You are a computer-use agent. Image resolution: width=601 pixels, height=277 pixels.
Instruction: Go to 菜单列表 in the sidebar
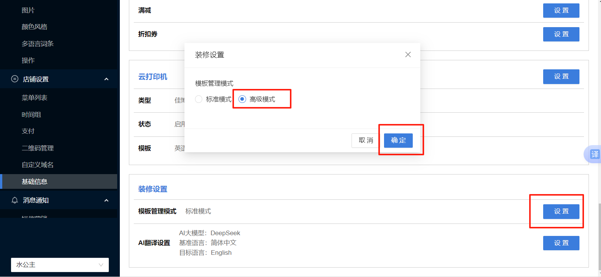34,98
